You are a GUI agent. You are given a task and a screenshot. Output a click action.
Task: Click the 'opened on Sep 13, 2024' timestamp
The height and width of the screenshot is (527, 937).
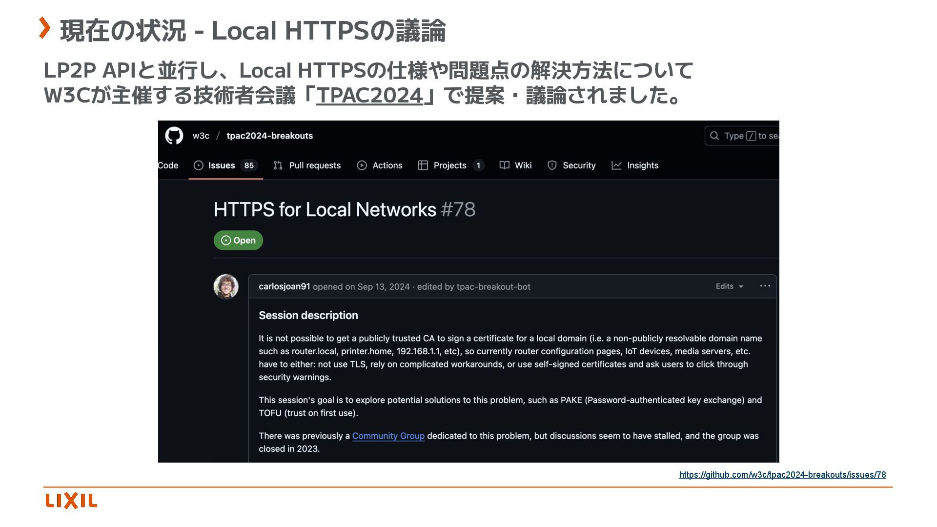click(361, 287)
